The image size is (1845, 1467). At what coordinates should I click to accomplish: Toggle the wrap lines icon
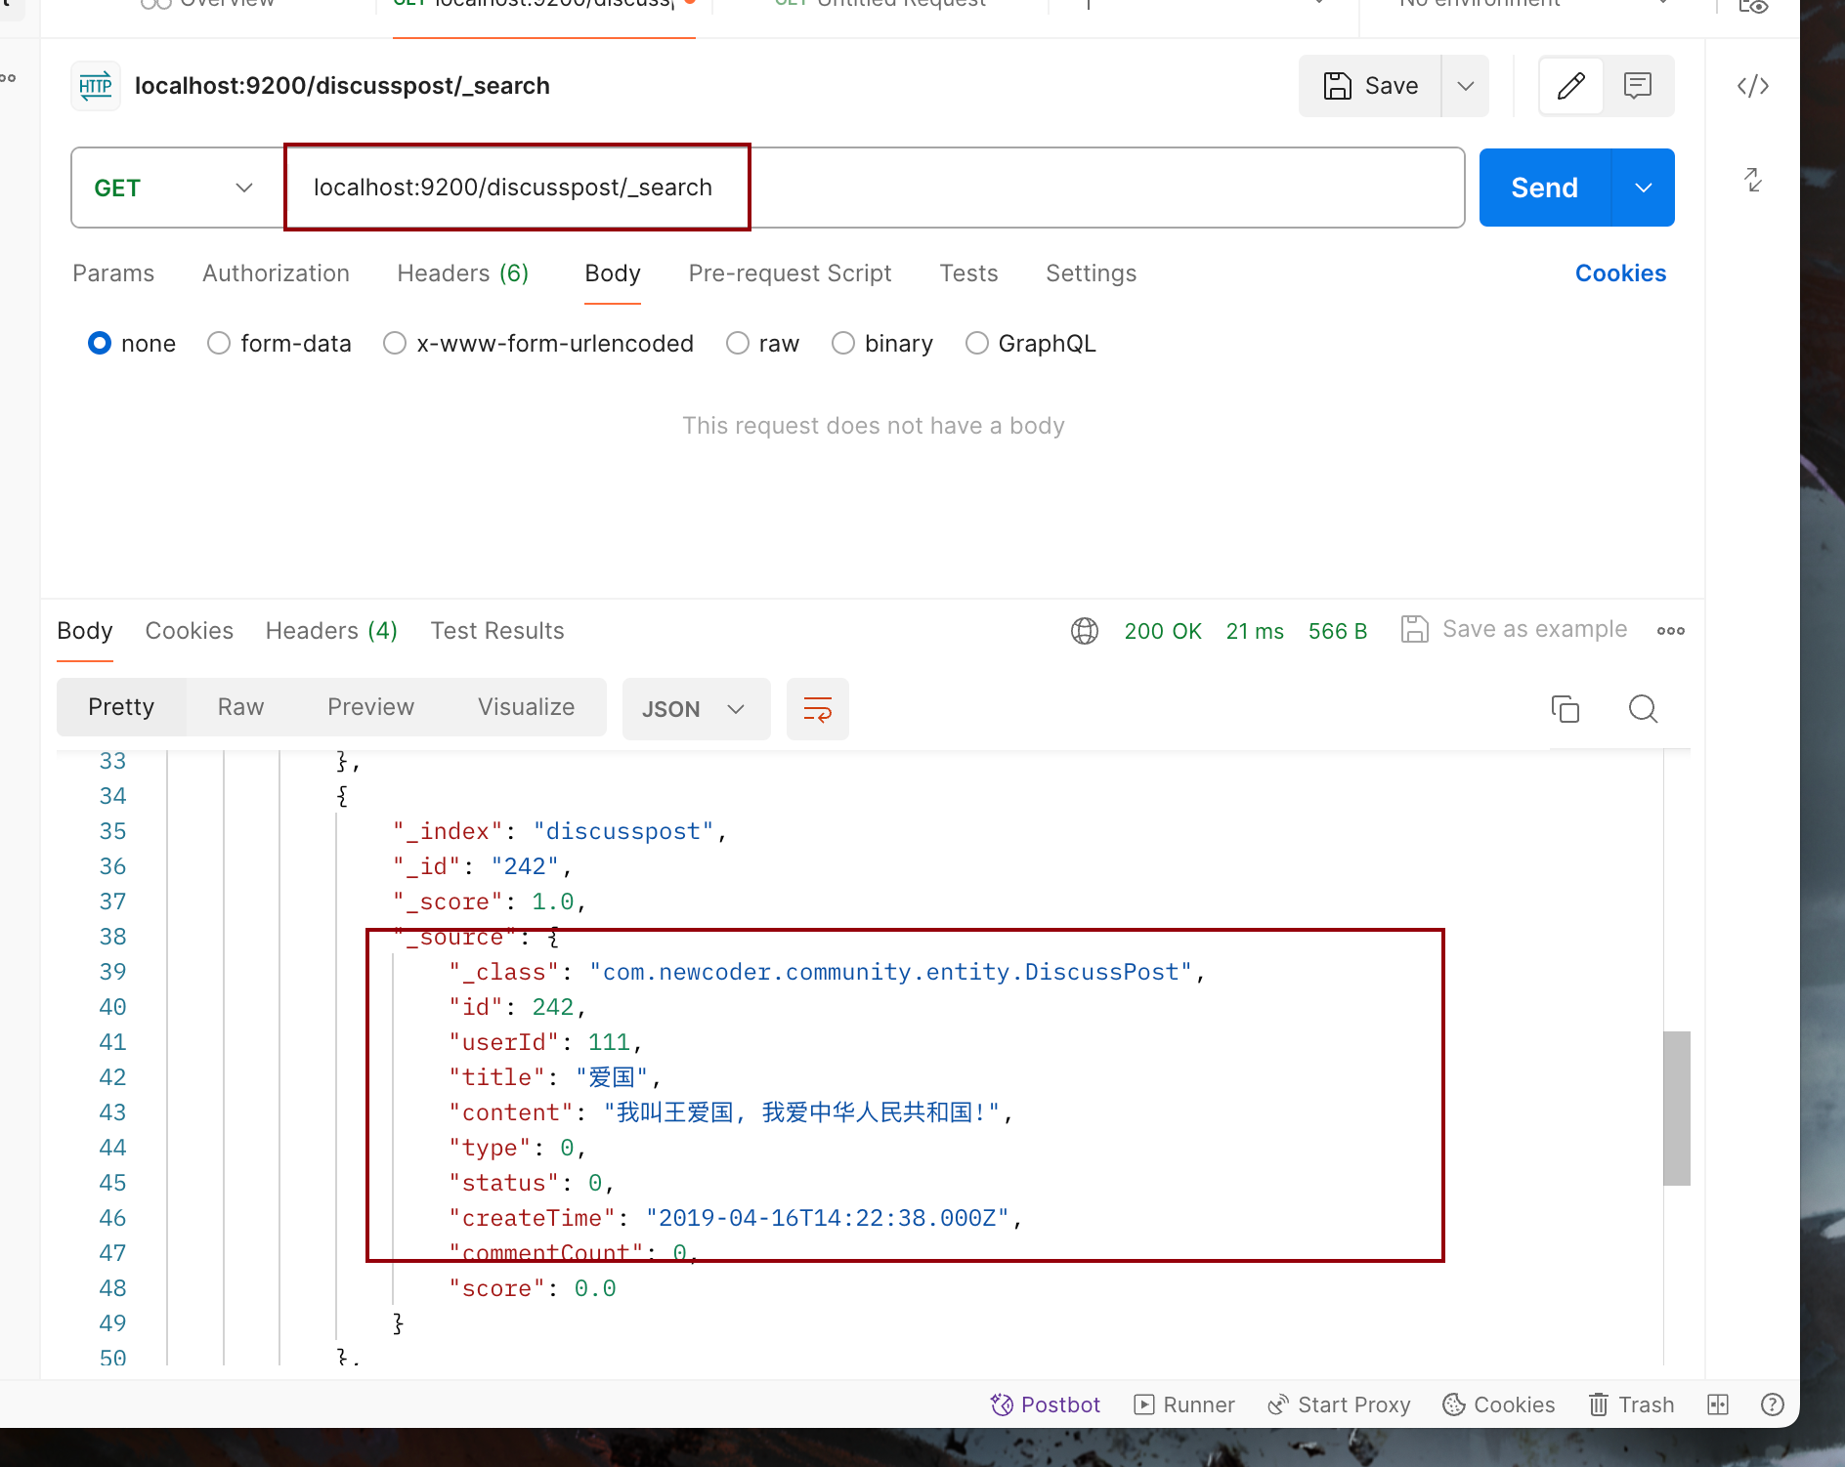click(x=818, y=709)
